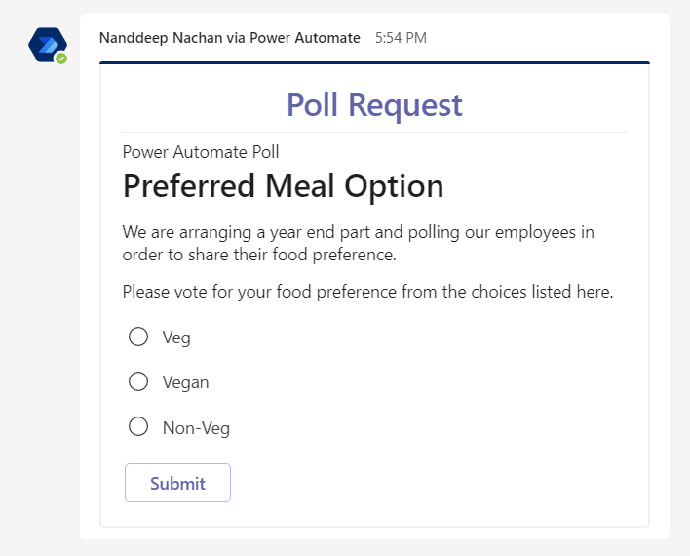Submit the poll response
This screenshot has width=690, height=556.
(177, 483)
